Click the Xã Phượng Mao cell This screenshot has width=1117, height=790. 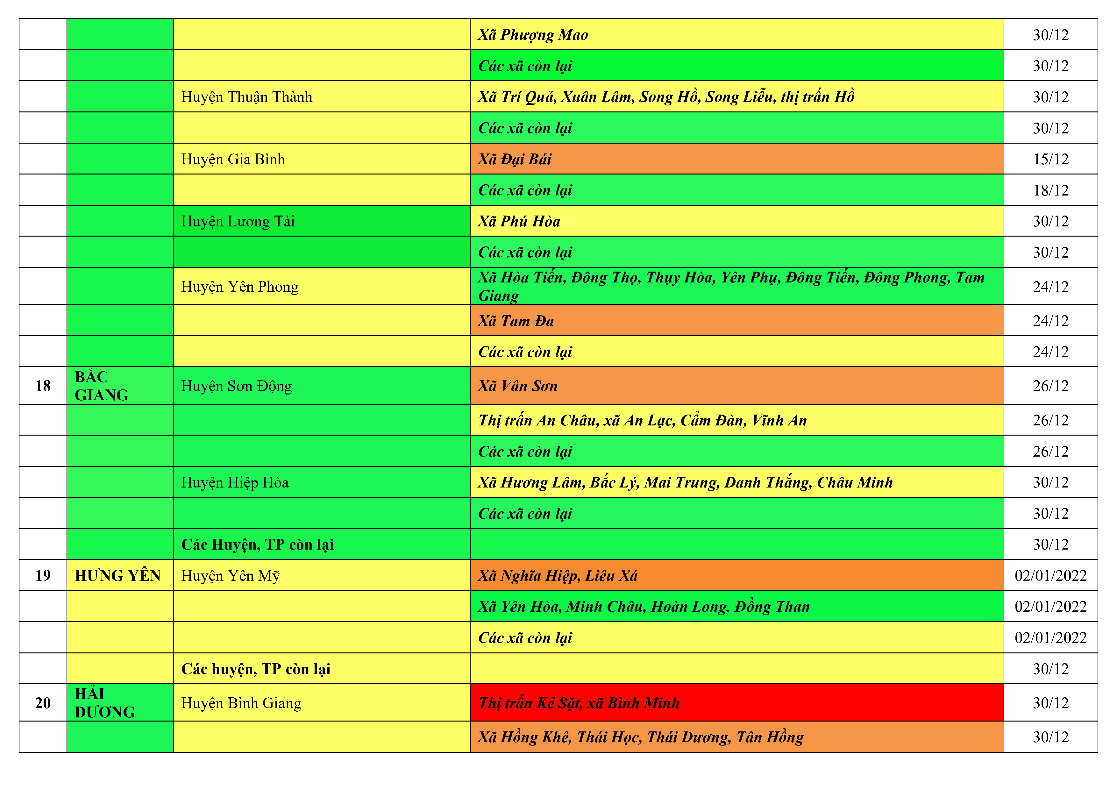(x=736, y=34)
